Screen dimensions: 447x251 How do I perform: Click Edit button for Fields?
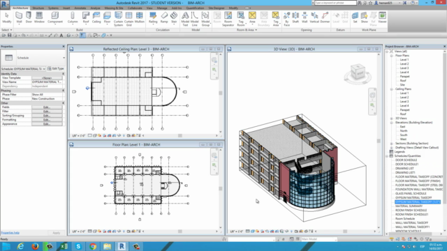click(47, 107)
